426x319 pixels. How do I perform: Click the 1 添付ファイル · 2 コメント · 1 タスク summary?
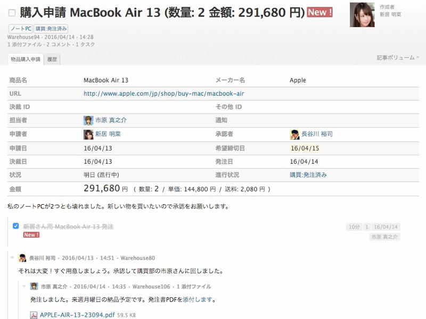[51, 45]
